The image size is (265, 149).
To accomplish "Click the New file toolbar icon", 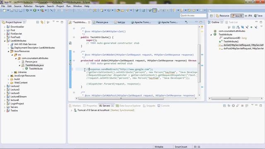I will click(x=5, y=10).
